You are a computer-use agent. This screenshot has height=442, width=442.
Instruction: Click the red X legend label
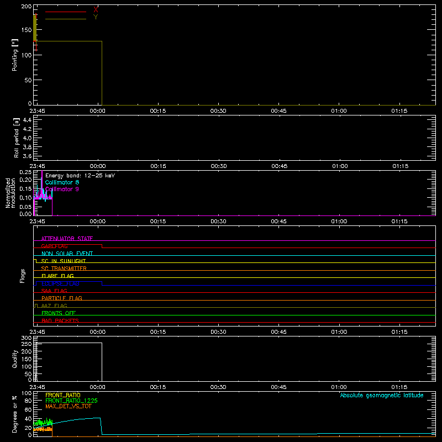point(96,9)
